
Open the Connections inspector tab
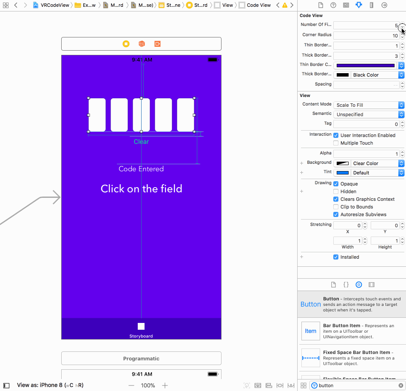tap(384, 5)
